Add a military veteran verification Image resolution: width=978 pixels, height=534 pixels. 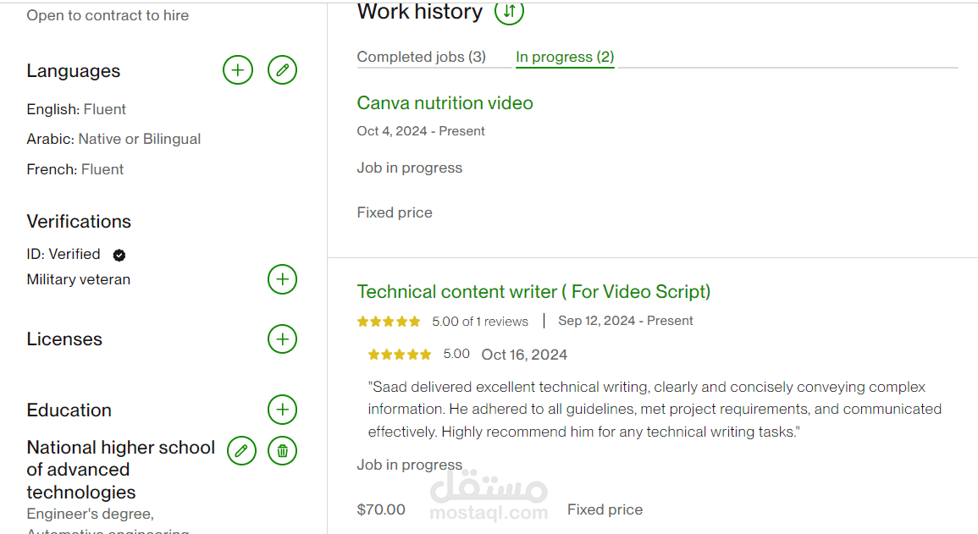tap(282, 279)
